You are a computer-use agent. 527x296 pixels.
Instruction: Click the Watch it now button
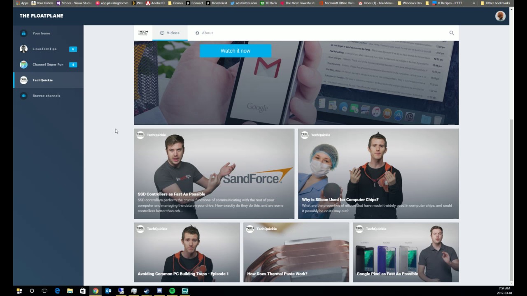pos(236,51)
